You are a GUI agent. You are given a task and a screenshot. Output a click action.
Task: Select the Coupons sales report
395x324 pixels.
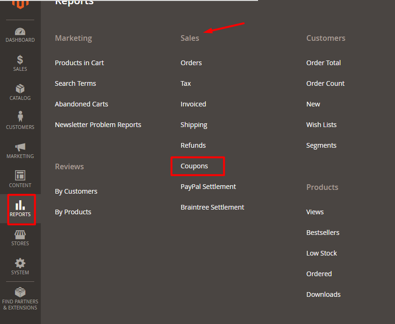pyautogui.click(x=194, y=166)
